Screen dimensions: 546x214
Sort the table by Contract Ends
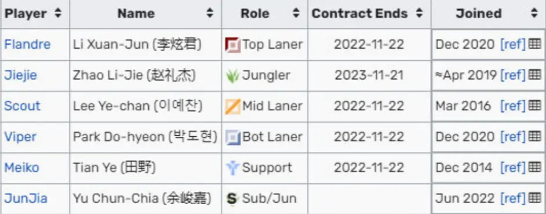pyautogui.click(x=419, y=13)
